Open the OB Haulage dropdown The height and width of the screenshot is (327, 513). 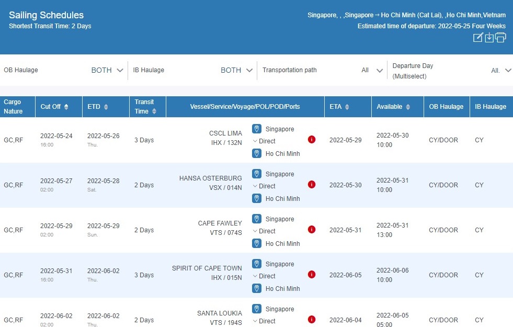(x=120, y=70)
